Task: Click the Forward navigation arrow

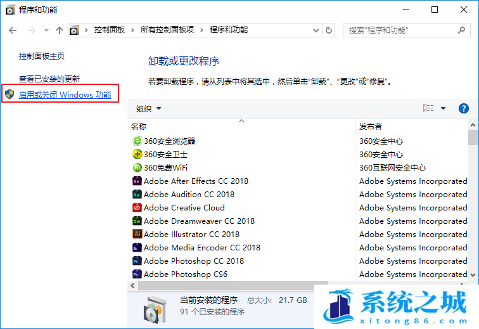Action: pyautogui.click(x=32, y=30)
